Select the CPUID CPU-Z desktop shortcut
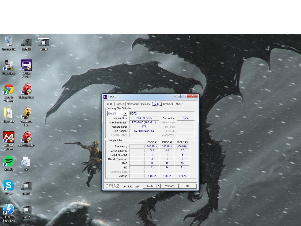The image size is (301, 226). tap(26, 69)
